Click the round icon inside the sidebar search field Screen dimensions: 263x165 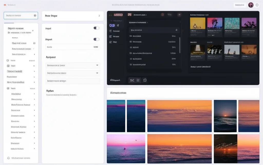tap(35, 16)
